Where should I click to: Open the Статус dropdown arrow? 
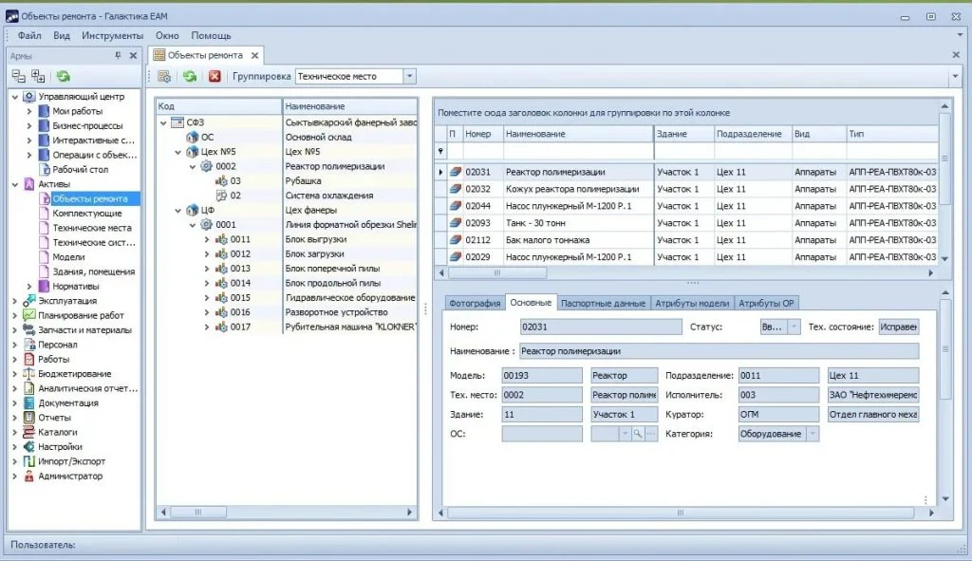point(794,327)
